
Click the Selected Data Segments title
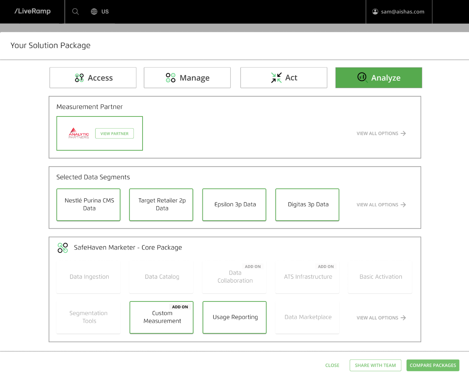coord(93,177)
